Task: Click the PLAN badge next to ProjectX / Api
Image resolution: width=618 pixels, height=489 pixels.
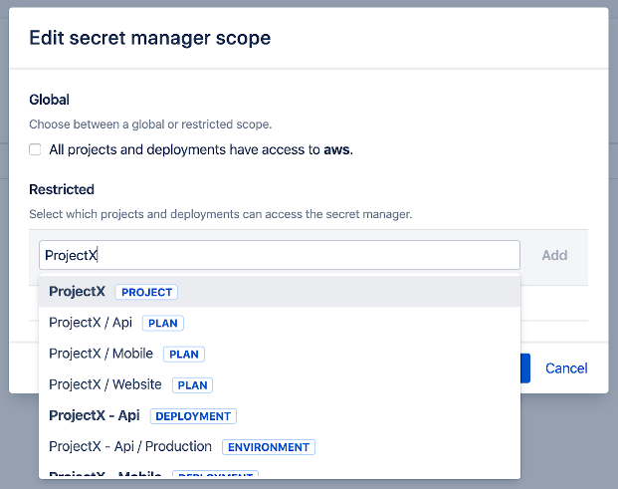Action: click(x=163, y=324)
